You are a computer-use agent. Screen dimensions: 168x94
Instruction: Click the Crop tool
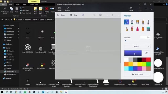pyautogui.click(x=73, y=15)
